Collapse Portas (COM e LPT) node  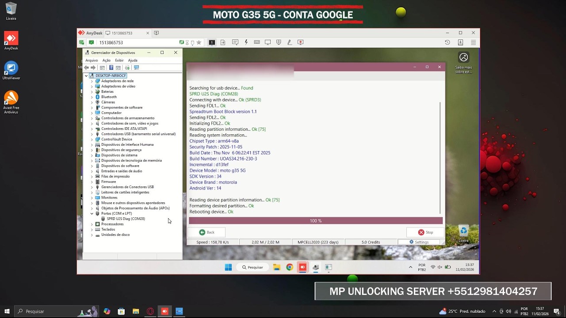(92, 213)
